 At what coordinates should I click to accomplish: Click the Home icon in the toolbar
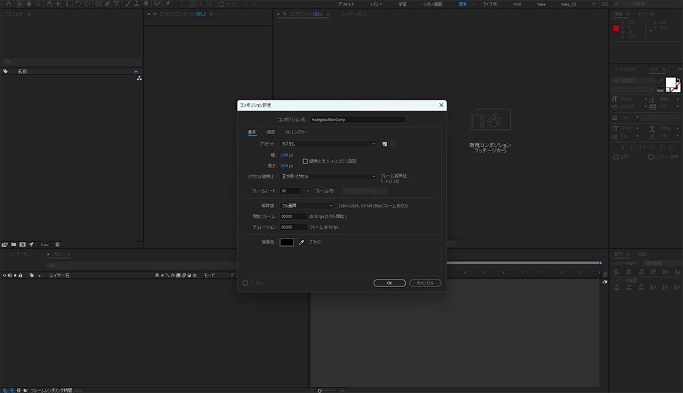pyautogui.click(x=8, y=4)
